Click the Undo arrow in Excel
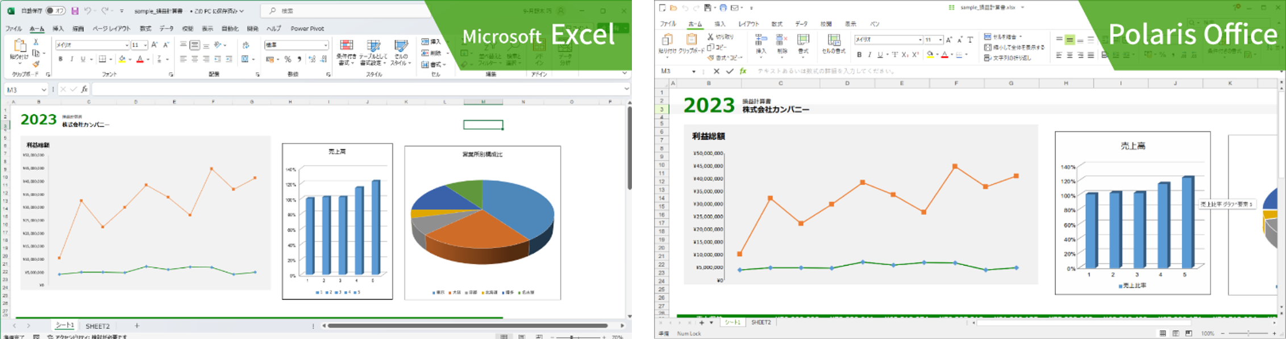The height and width of the screenshot is (339, 1286). coord(88,11)
